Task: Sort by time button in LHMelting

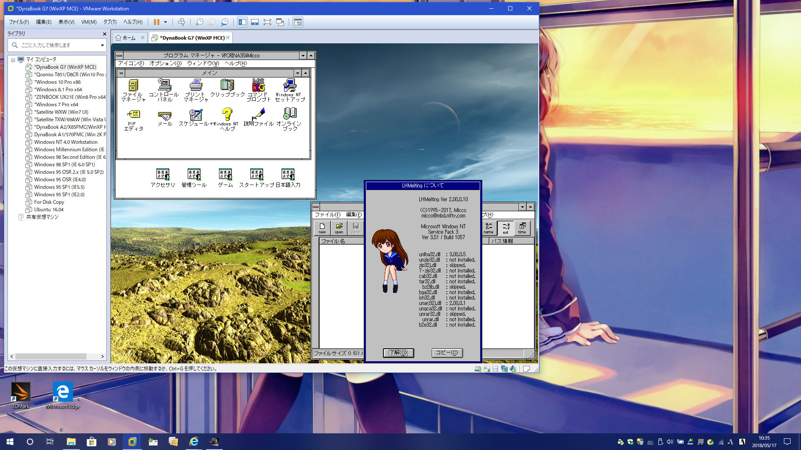Action: pos(522,228)
